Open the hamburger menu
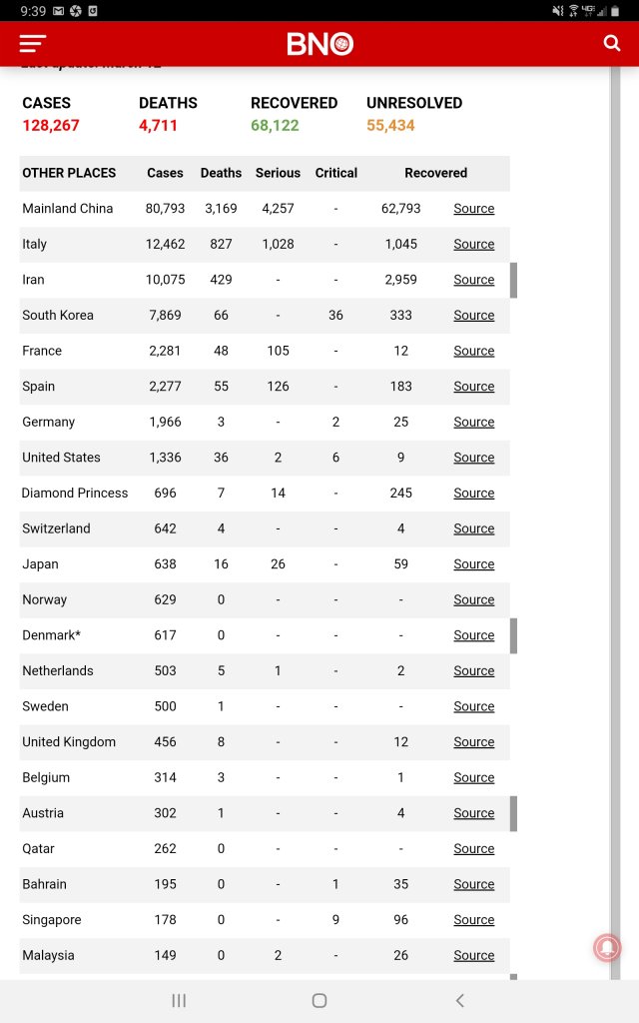Screen dimensions: 639x1023 (x=33, y=44)
